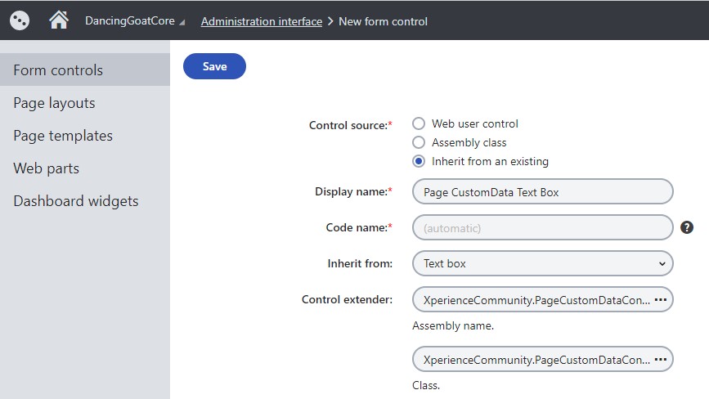Viewport: 709px width, 399px height.
Task: Follow the Administration interface breadcrumb link
Action: coord(262,21)
